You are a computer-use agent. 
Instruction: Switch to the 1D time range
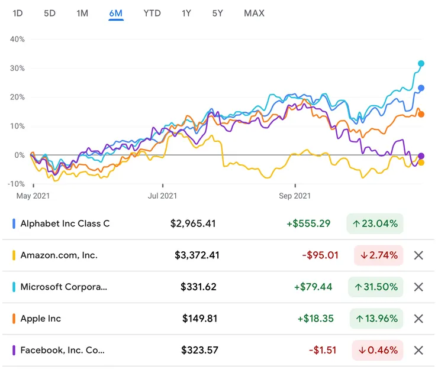18,13
